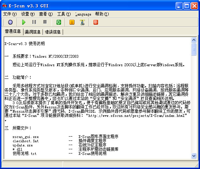The width and height of the screenshot is (200, 169).
Task: Open the 设置 (W) menu
Action: click(x=28, y=14)
